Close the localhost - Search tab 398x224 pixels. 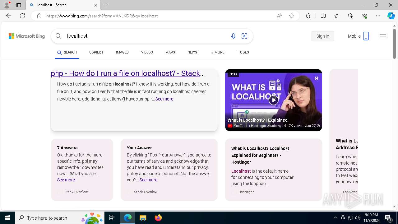(x=95, y=5)
